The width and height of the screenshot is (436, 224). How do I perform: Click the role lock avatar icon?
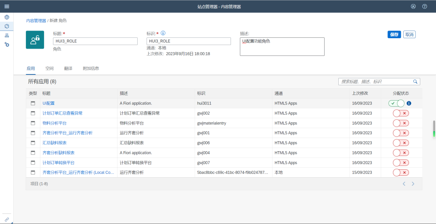35,40
